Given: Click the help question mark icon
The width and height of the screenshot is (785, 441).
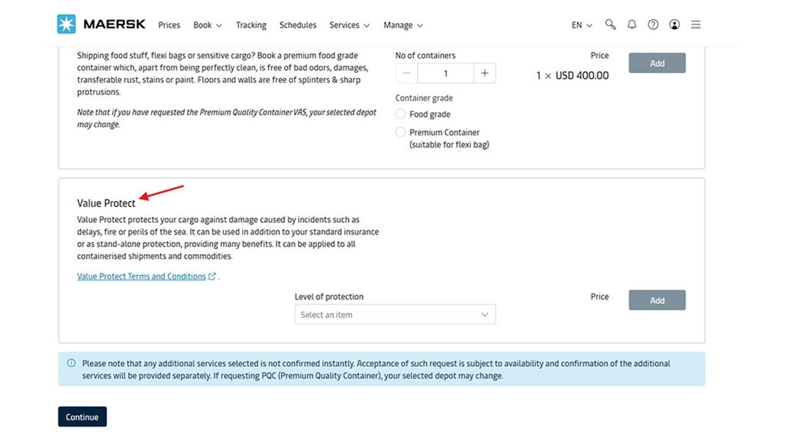Looking at the screenshot, I should (653, 24).
